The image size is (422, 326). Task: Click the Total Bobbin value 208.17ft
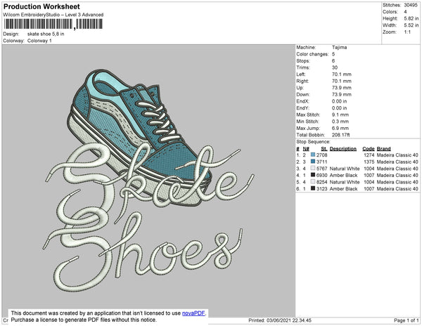(340, 135)
